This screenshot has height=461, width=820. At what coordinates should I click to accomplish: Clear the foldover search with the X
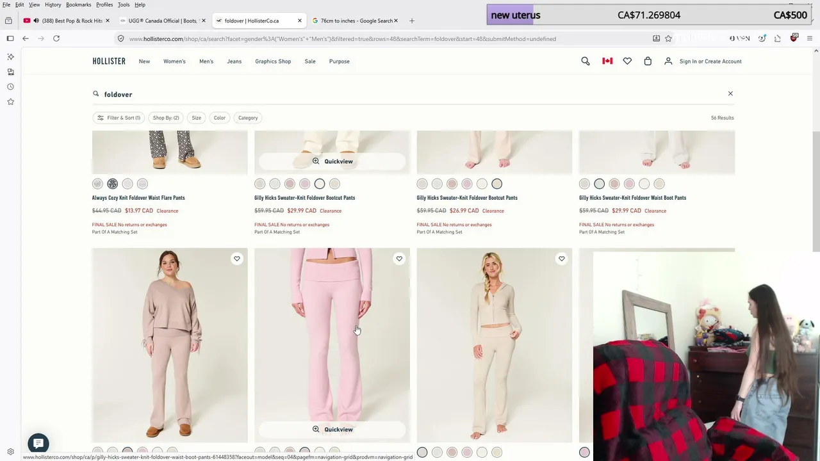coord(730,93)
